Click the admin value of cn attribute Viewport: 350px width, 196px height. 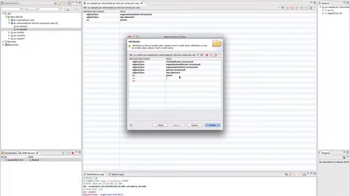coord(169,75)
